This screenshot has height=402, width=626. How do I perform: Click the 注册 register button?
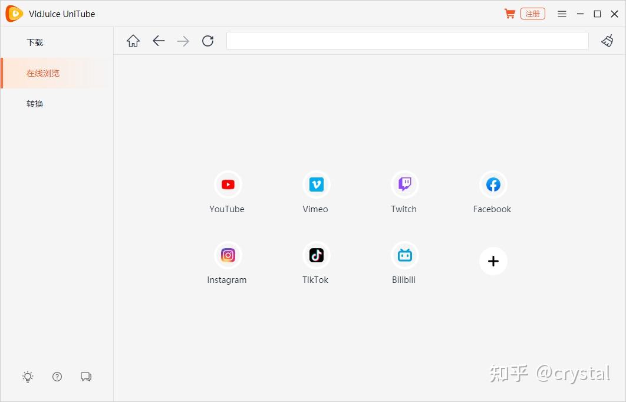pos(532,13)
